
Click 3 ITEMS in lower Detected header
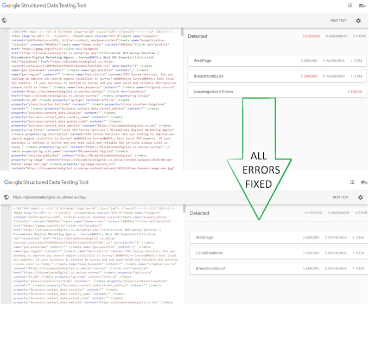[x=361, y=213]
